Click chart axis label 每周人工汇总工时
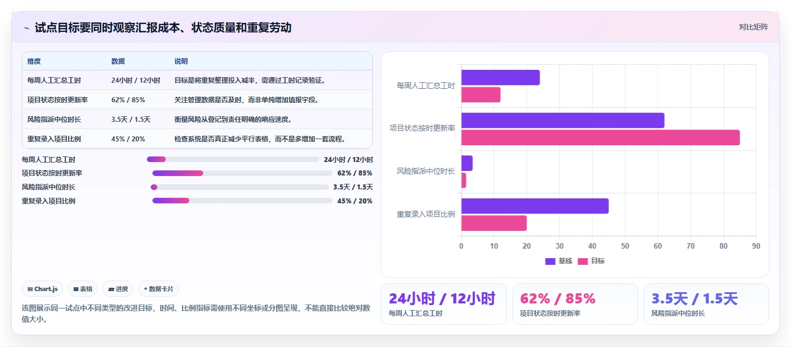Image resolution: width=791 pixels, height=347 pixels. pyautogui.click(x=425, y=86)
